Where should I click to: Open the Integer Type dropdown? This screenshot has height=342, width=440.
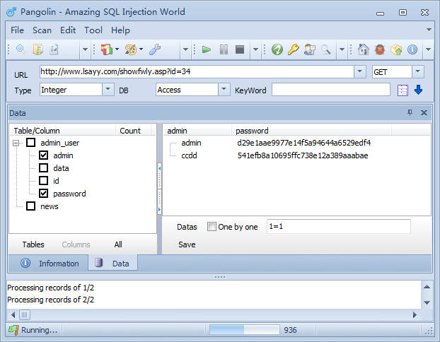108,90
